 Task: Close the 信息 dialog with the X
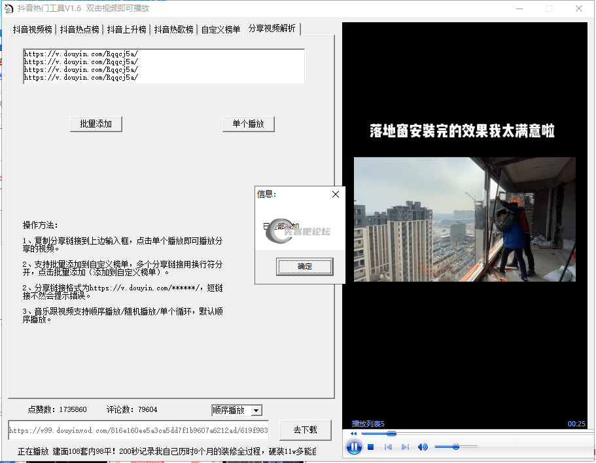click(336, 194)
